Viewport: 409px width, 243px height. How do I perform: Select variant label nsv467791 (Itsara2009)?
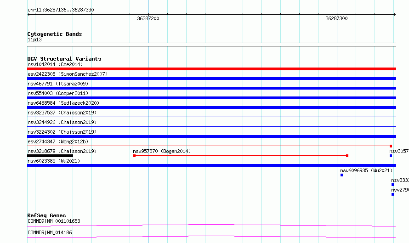pyautogui.click(x=58, y=84)
